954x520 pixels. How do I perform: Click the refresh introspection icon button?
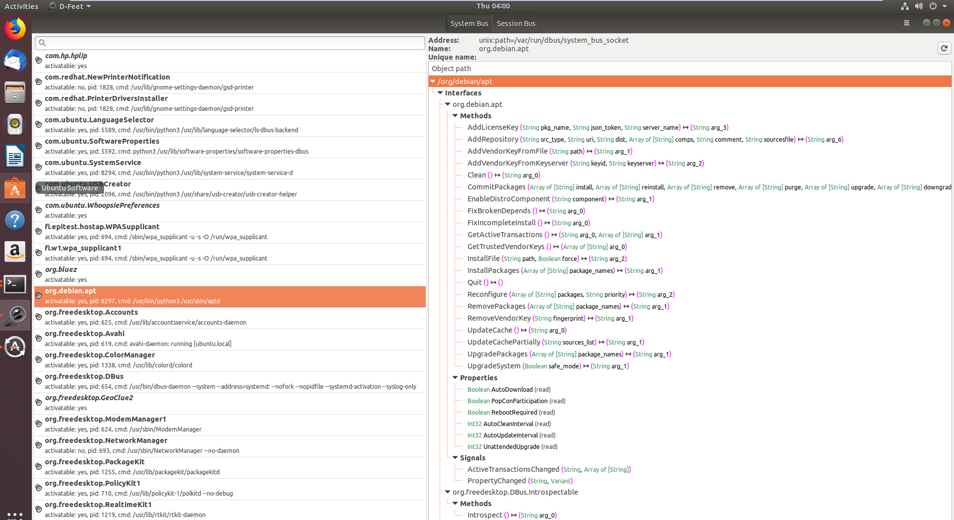click(944, 48)
